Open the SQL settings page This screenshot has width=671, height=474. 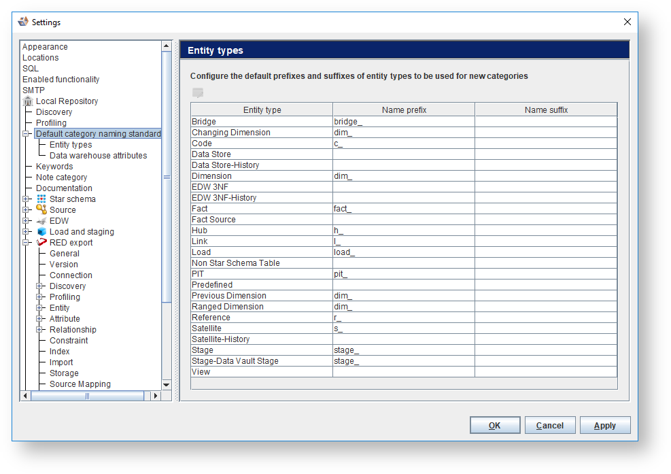point(31,69)
